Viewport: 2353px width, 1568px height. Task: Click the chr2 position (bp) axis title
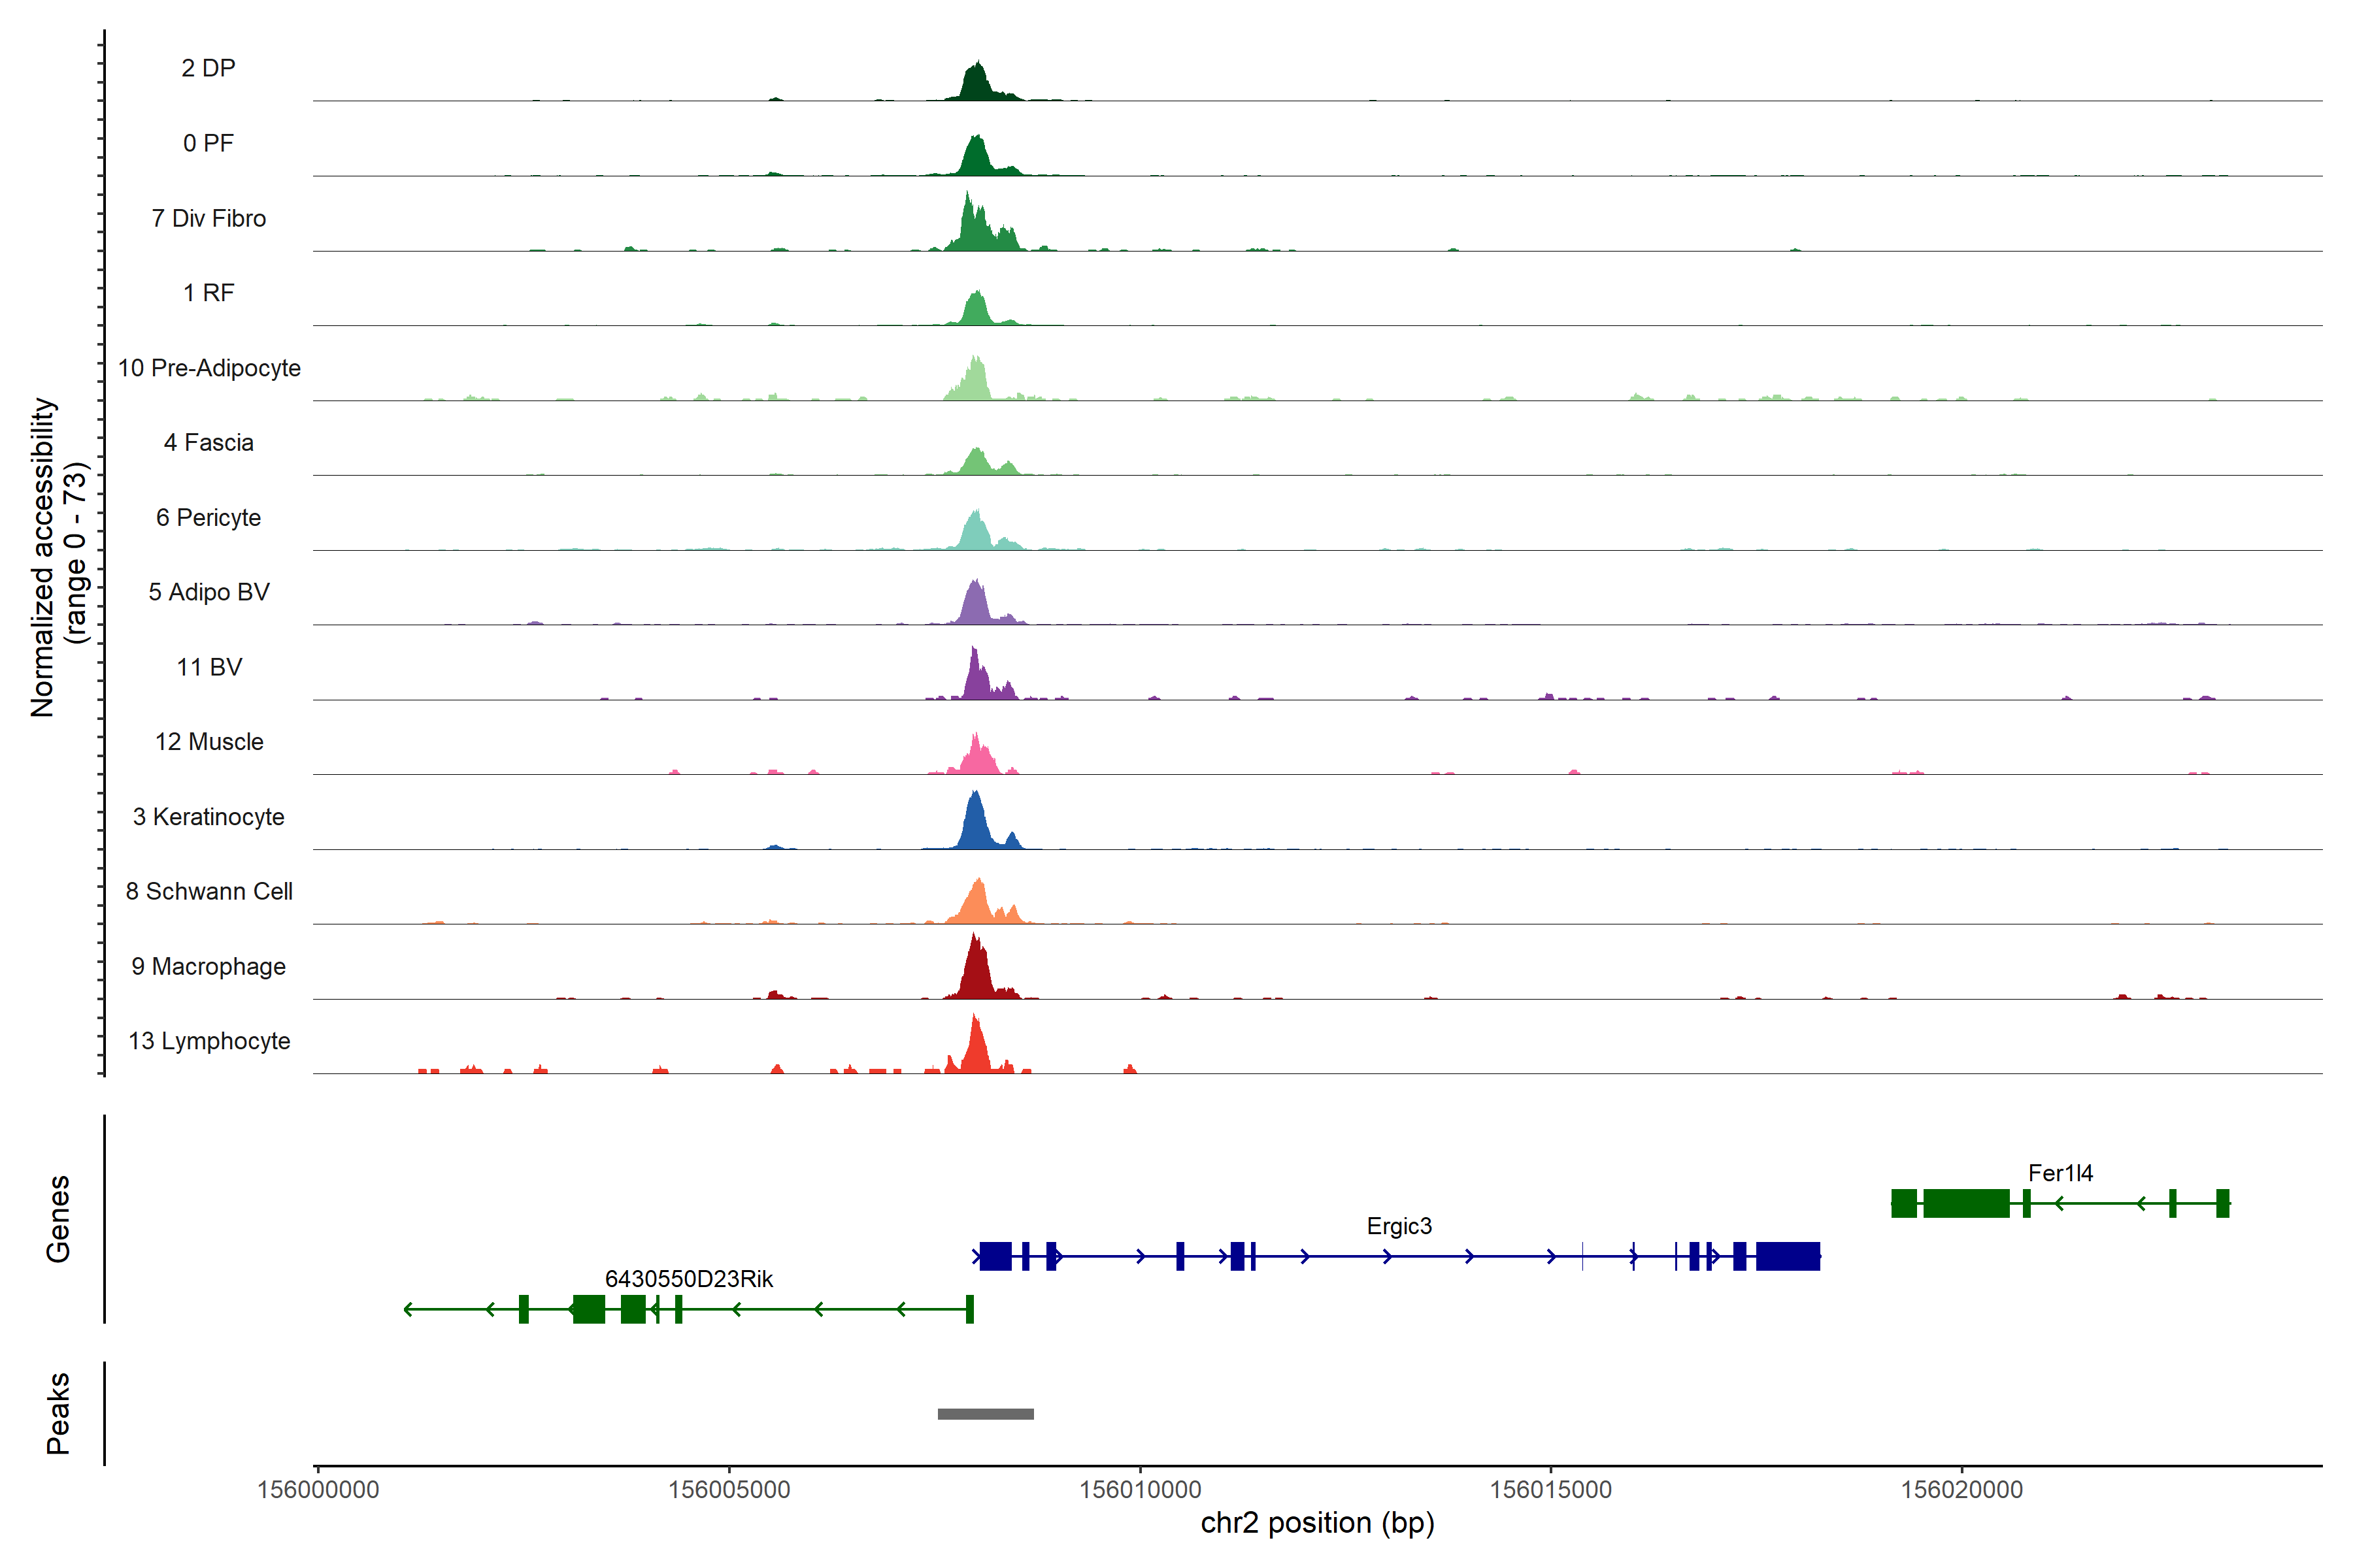pos(1316,1523)
